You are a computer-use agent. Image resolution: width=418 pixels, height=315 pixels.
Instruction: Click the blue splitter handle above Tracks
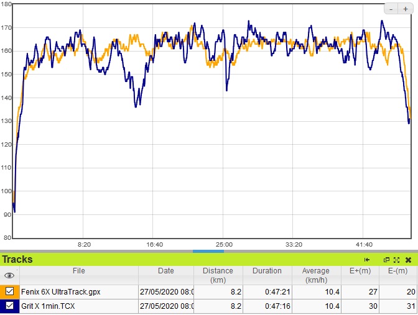[x=208, y=252]
